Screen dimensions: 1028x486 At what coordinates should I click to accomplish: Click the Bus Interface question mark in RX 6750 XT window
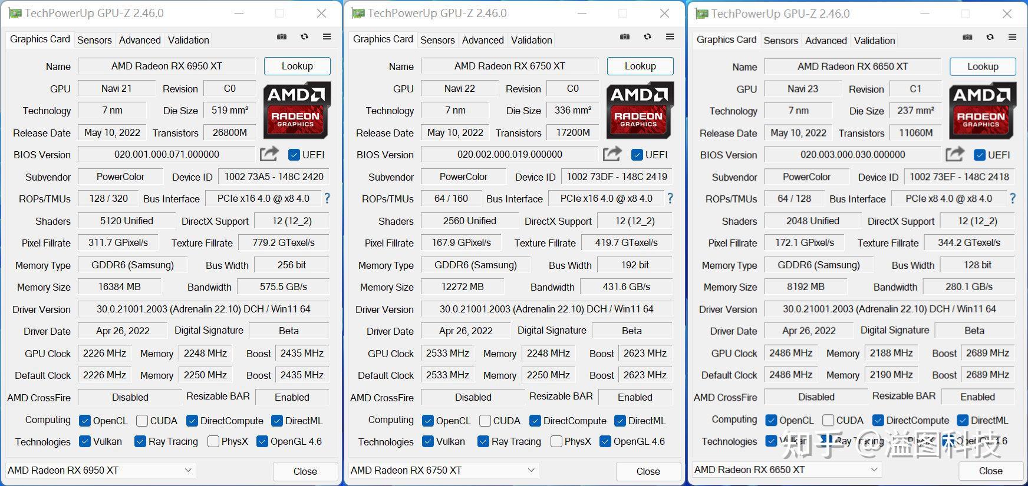[670, 199]
